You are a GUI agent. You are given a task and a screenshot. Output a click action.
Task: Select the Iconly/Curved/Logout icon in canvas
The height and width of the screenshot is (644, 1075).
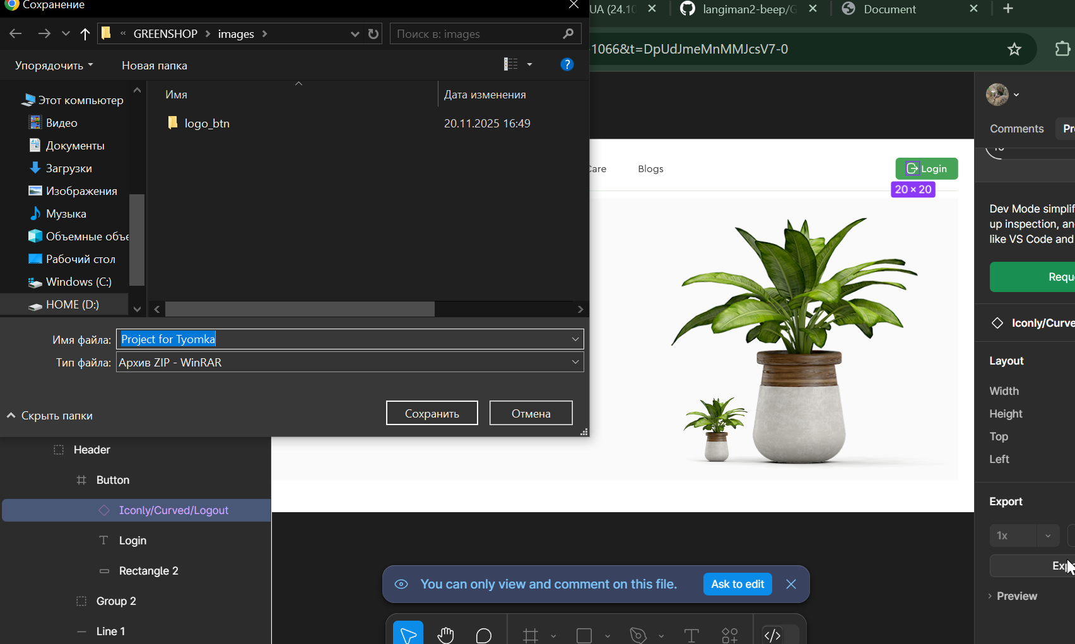coord(912,168)
